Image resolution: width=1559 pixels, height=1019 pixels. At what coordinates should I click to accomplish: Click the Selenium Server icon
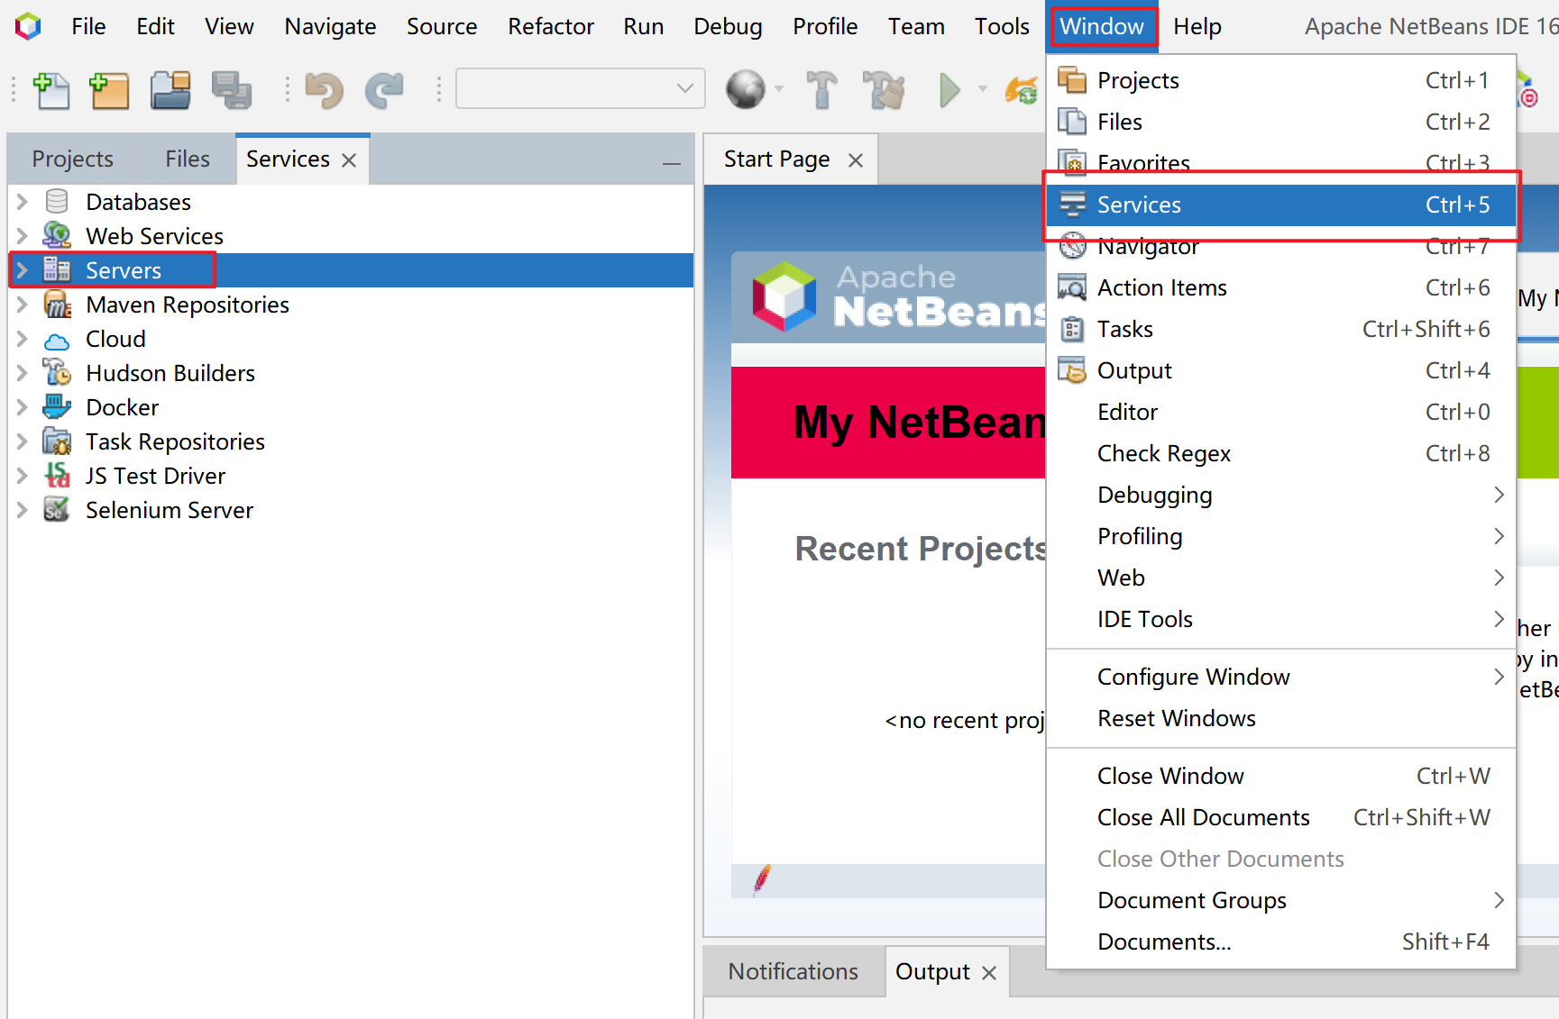coord(57,509)
